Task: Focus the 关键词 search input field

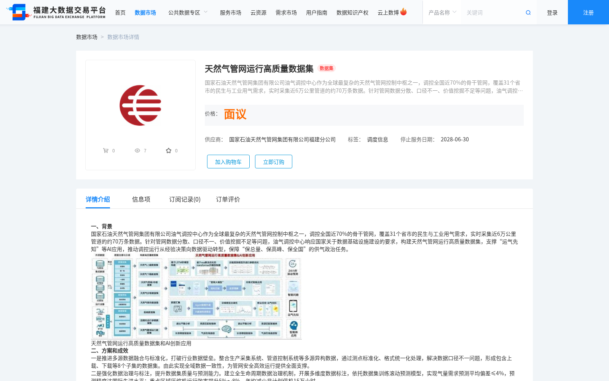Action: click(493, 13)
